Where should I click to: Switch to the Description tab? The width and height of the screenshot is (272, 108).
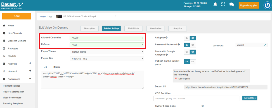89,28
